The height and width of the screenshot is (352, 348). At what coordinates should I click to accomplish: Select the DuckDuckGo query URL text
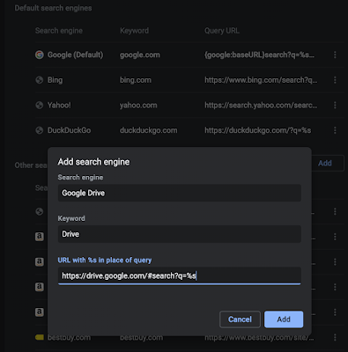coord(258,130)
